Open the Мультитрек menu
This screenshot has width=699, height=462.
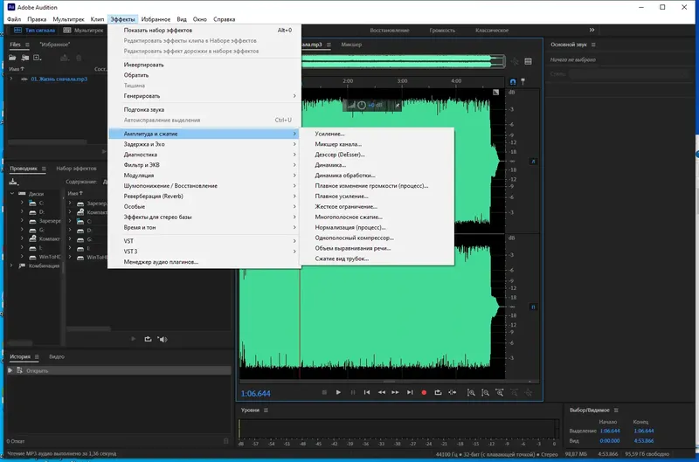[x=68, y=19]
